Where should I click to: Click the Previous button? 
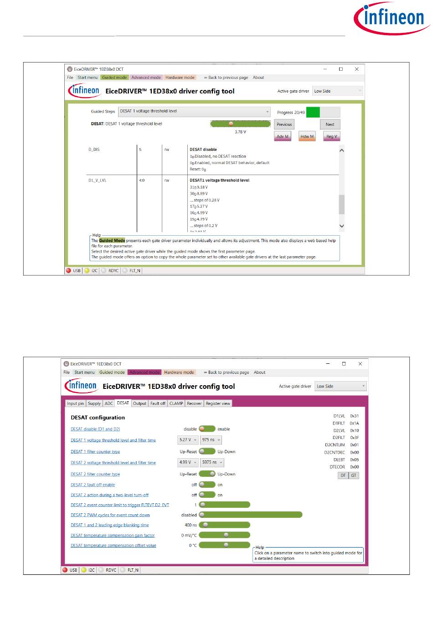point(284,124)
